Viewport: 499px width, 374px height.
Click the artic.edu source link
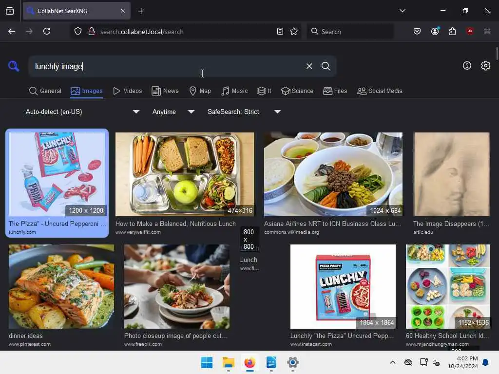click(423, 232)
